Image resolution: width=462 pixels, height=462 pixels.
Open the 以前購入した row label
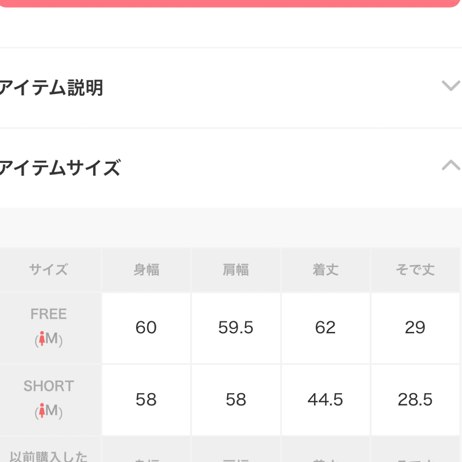tap(49, 456)
